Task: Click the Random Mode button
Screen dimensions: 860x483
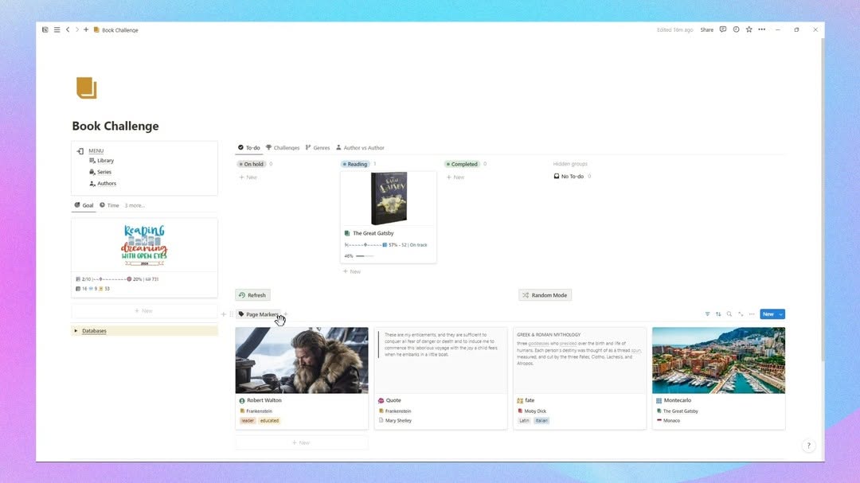Action: point(545,295)
